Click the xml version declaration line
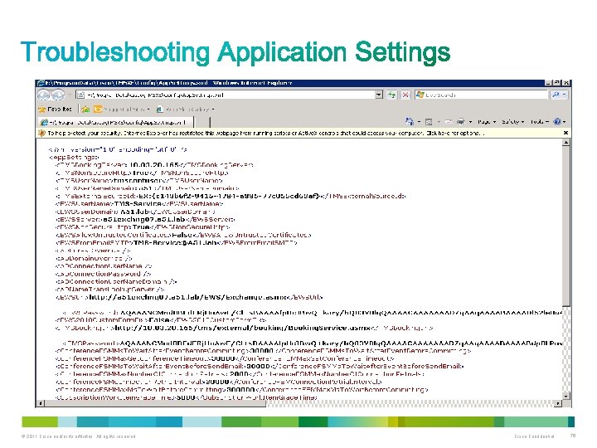This screenshot has height=448, width=597. pos(118,149)
